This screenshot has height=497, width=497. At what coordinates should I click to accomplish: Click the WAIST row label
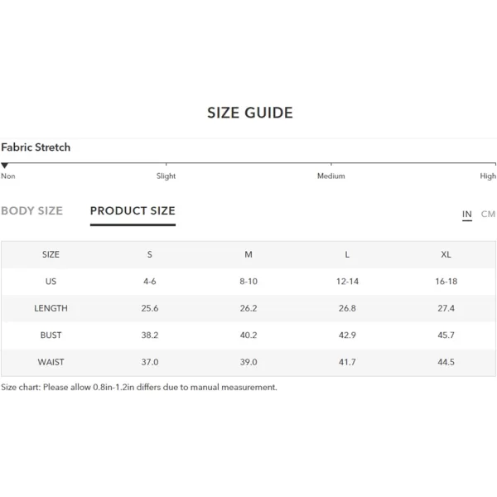coord(51,362)
